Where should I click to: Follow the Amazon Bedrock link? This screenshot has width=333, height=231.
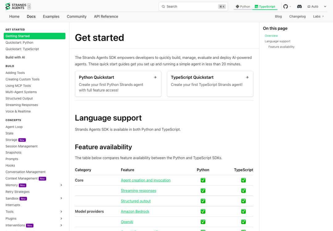135,212
